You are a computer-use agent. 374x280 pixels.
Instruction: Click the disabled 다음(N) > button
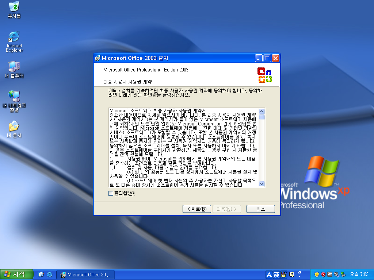pos(226,209)
